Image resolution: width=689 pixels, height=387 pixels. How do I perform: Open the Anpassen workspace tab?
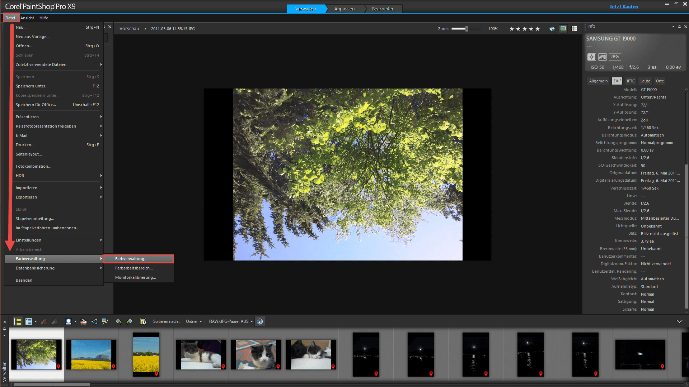[344, 9]
